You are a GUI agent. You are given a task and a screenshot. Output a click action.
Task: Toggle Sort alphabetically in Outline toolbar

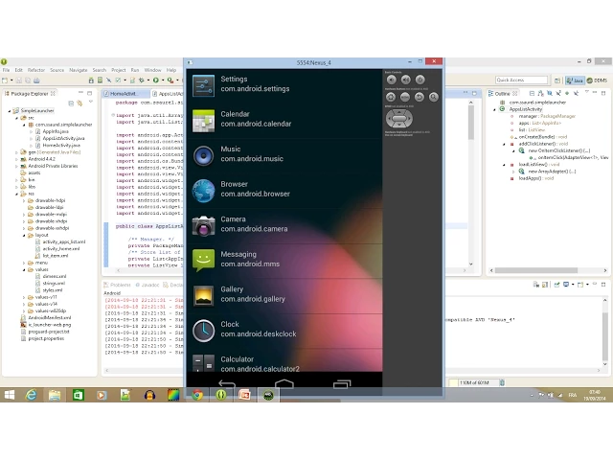pyautogui.click(x=540, y=93)
